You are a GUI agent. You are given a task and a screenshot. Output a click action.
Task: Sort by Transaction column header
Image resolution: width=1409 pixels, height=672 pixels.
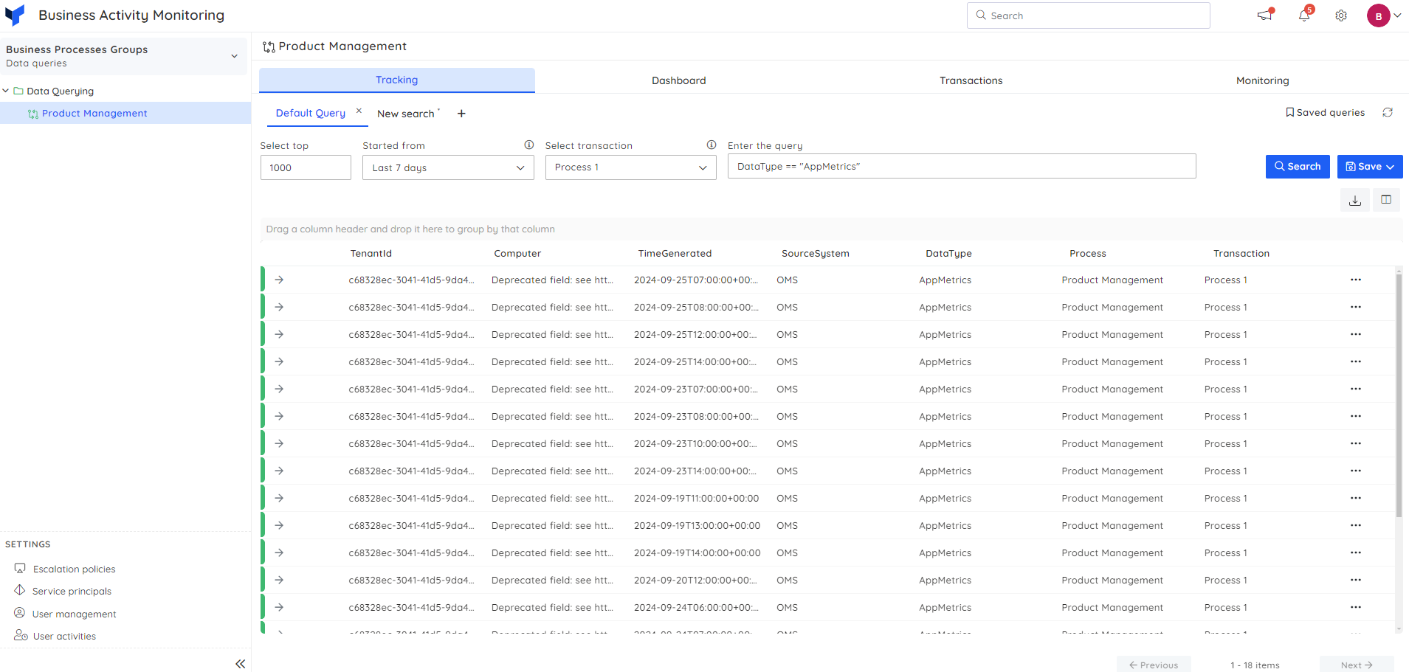pyautogui.click(x=1241, y=253)
